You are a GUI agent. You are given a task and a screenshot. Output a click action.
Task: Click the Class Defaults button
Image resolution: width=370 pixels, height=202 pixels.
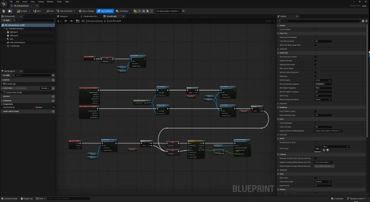[105, 11]
